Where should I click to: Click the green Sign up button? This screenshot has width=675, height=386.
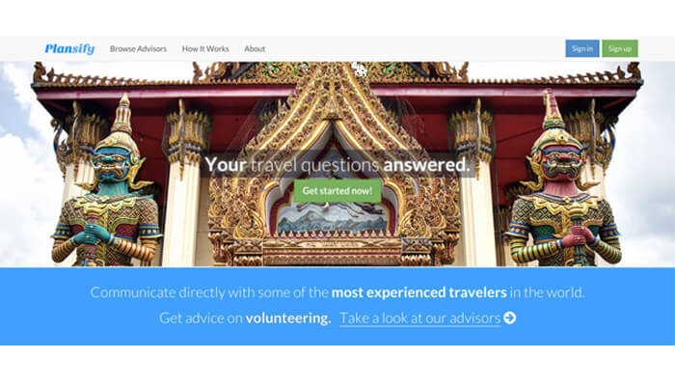pyautogui.click(x=620, y=48)
